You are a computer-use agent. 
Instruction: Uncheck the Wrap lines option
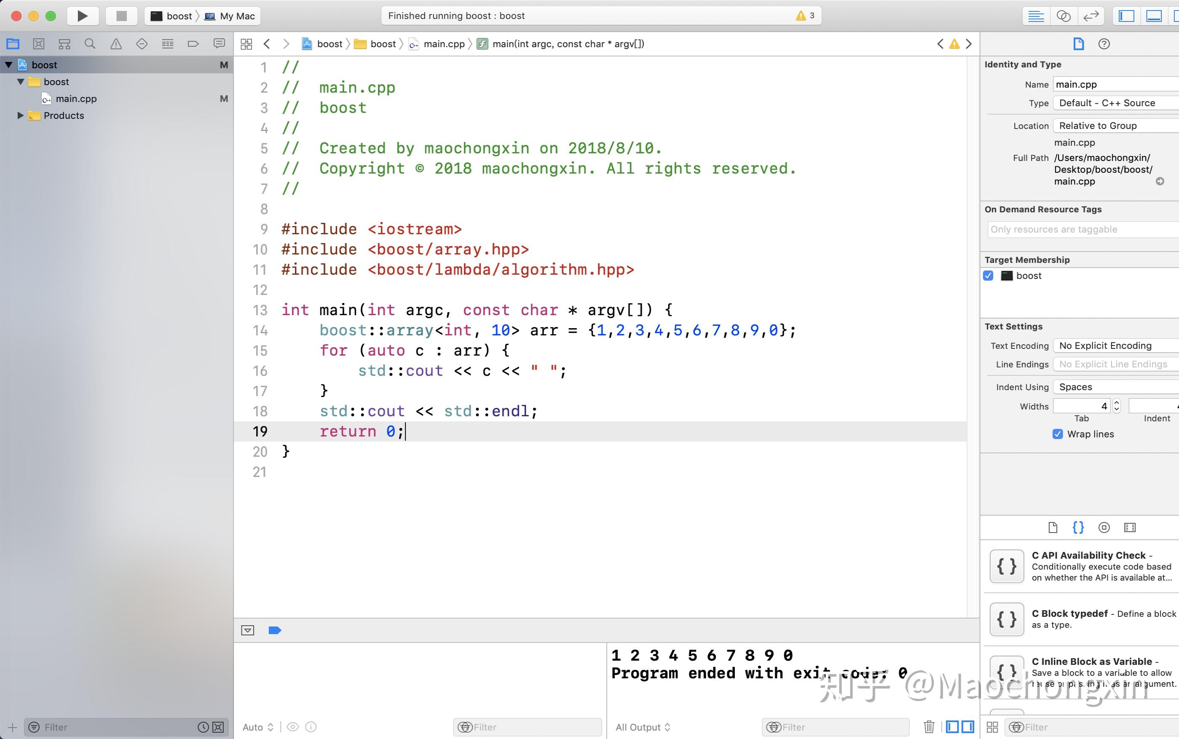tap(1057, 434)
